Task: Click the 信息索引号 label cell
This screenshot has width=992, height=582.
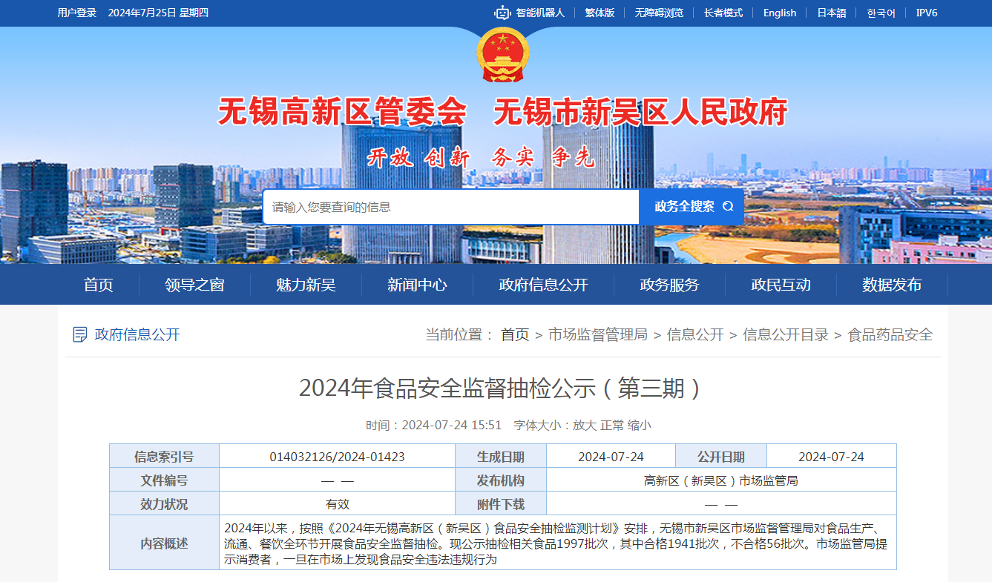Action: coord(164,457)
